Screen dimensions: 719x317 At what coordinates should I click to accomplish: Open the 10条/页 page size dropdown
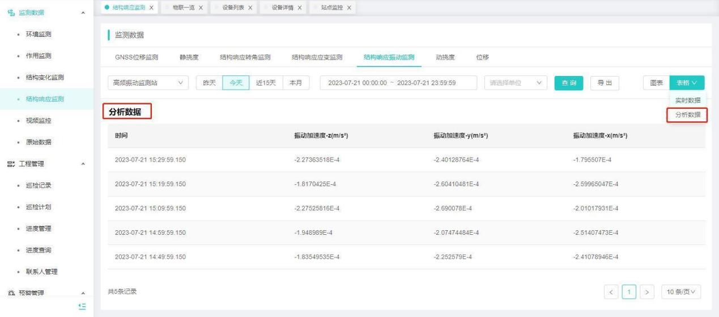[x=683, y=292]
